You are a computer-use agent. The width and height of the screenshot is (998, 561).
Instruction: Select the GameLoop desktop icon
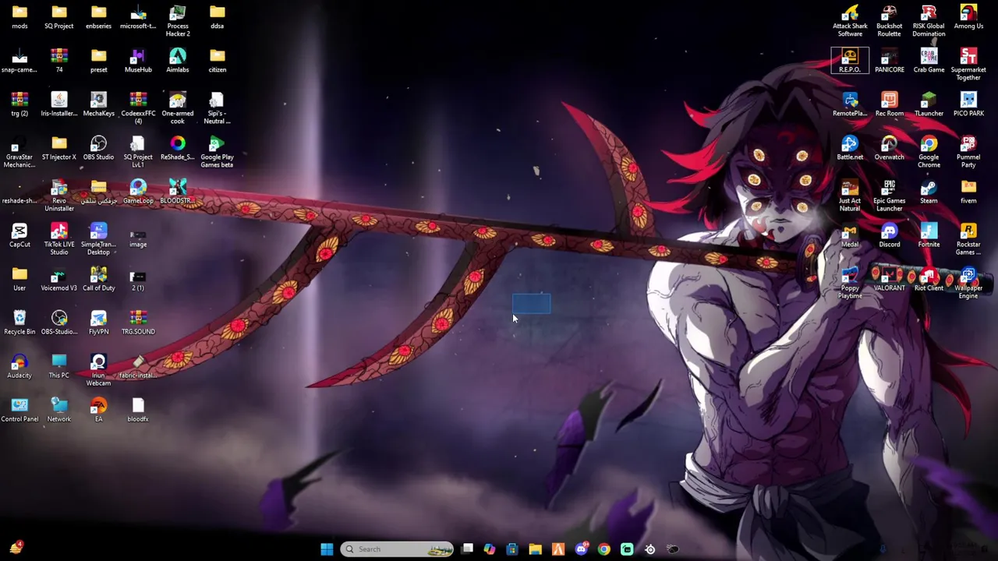coord(138,191)
